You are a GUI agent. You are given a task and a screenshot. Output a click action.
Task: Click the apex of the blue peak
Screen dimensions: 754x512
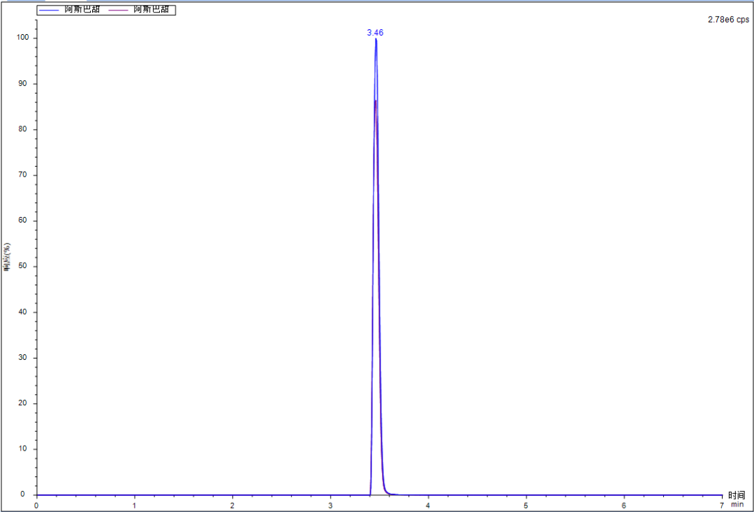tap(376, 39)
